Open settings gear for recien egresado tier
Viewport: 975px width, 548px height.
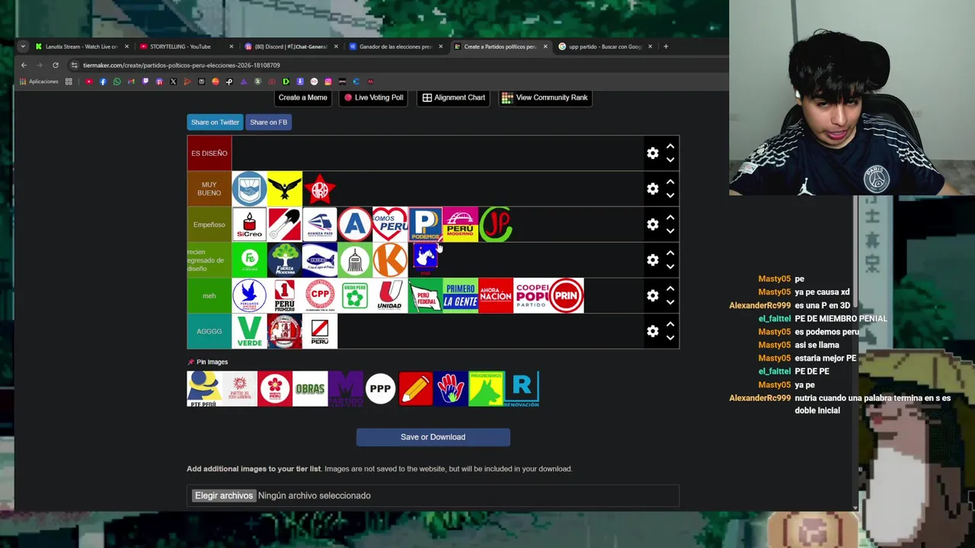pos(653,260)
